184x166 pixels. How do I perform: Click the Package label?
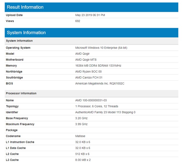point(12,130)
